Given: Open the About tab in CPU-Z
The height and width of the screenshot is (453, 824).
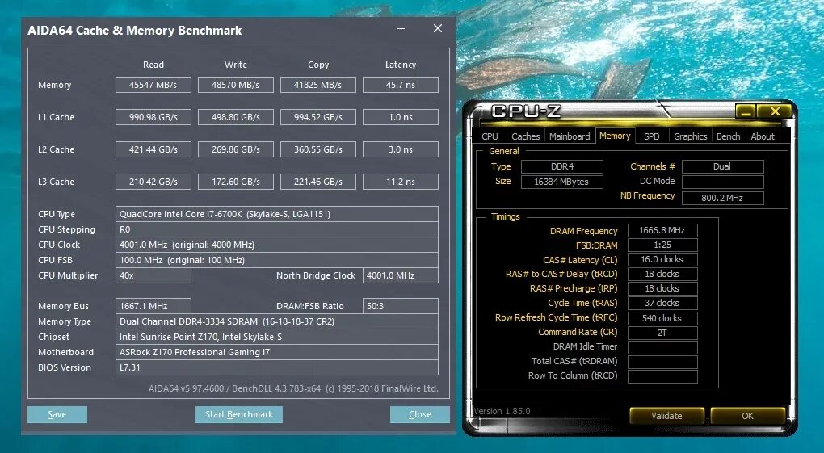Looking at the screenshot, I should point(763,136).
